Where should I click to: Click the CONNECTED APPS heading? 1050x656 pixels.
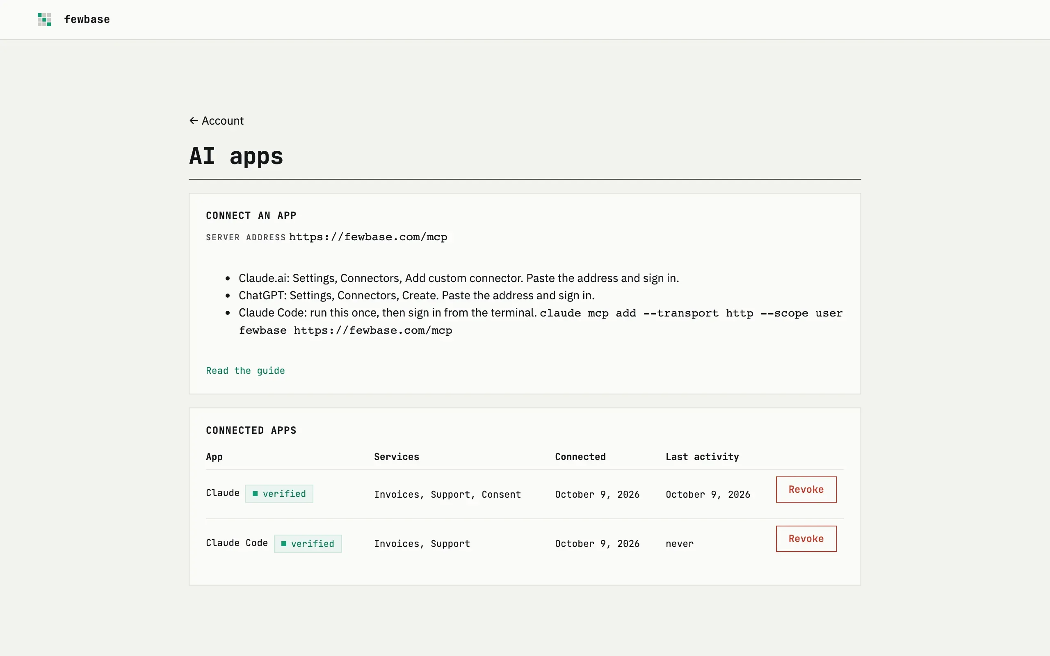point(251,430)
